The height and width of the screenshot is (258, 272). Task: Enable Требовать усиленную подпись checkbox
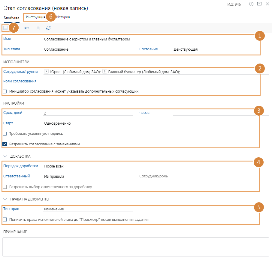pyautogui.click(x=5, y=134)
